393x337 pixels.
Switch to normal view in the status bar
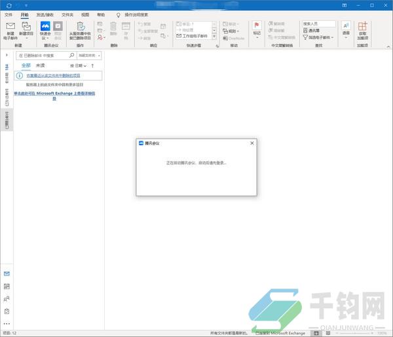click(x=317, y=333)
